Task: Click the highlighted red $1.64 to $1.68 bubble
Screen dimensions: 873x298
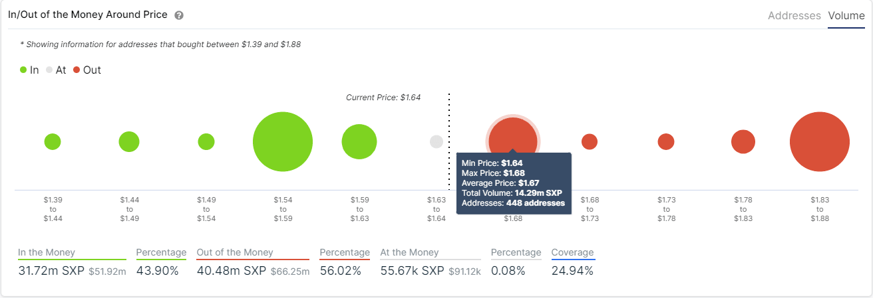Action: tap(512, 136)
